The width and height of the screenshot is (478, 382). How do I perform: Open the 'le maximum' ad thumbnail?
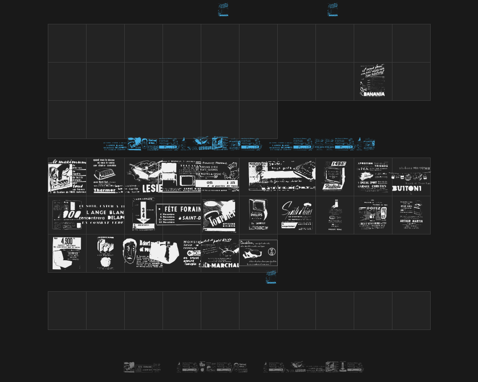(x=67, y=177)
